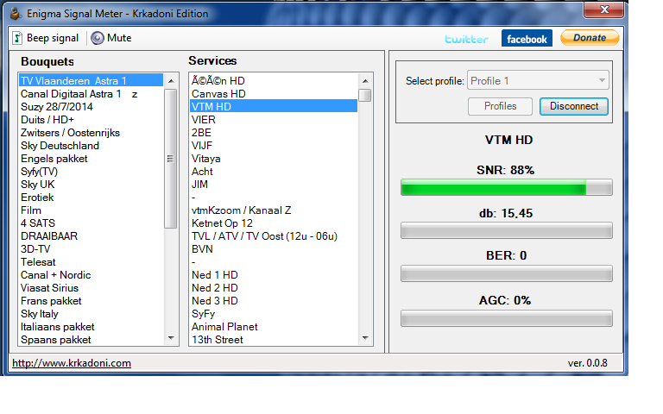Open the krkadoni.com link

click(x=72, y=363)
